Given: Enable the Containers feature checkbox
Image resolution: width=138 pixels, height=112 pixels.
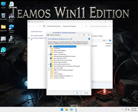Looking at the screenshot, I should (x=51, y=49).
